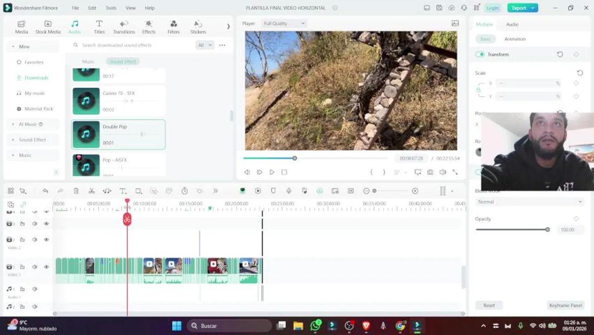
Task: Toggle player volume icon
Action: coord(442,172)
